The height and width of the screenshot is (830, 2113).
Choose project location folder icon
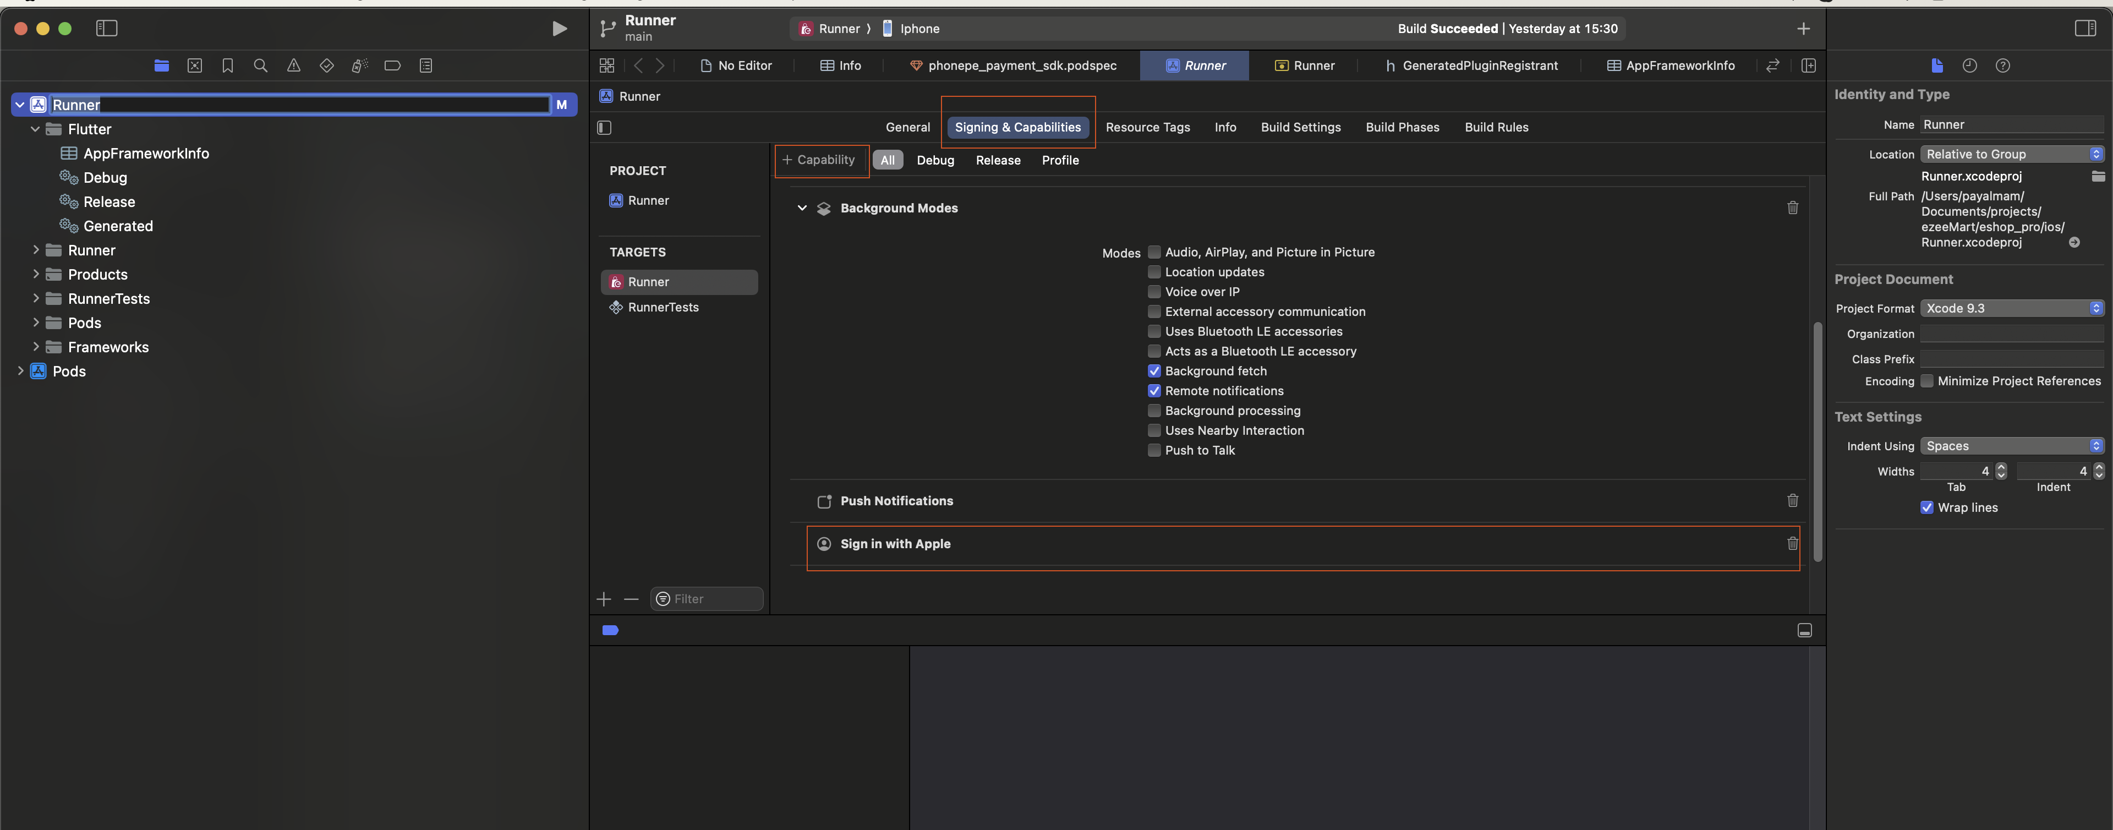pyautogui.click(x=2098, y=176)
